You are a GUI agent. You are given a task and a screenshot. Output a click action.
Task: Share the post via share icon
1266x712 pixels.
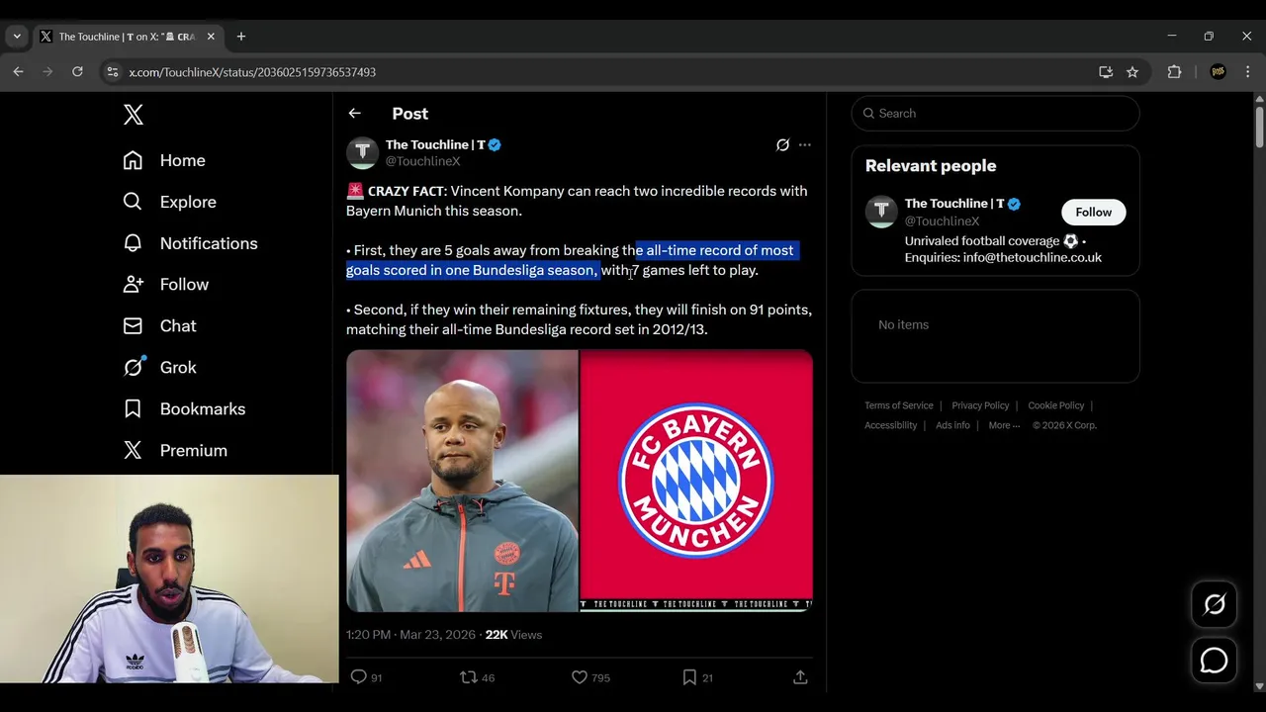point(800,677)
